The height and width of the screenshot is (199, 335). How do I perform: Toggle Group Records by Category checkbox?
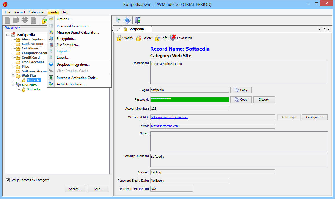click(x=8, y=180)
